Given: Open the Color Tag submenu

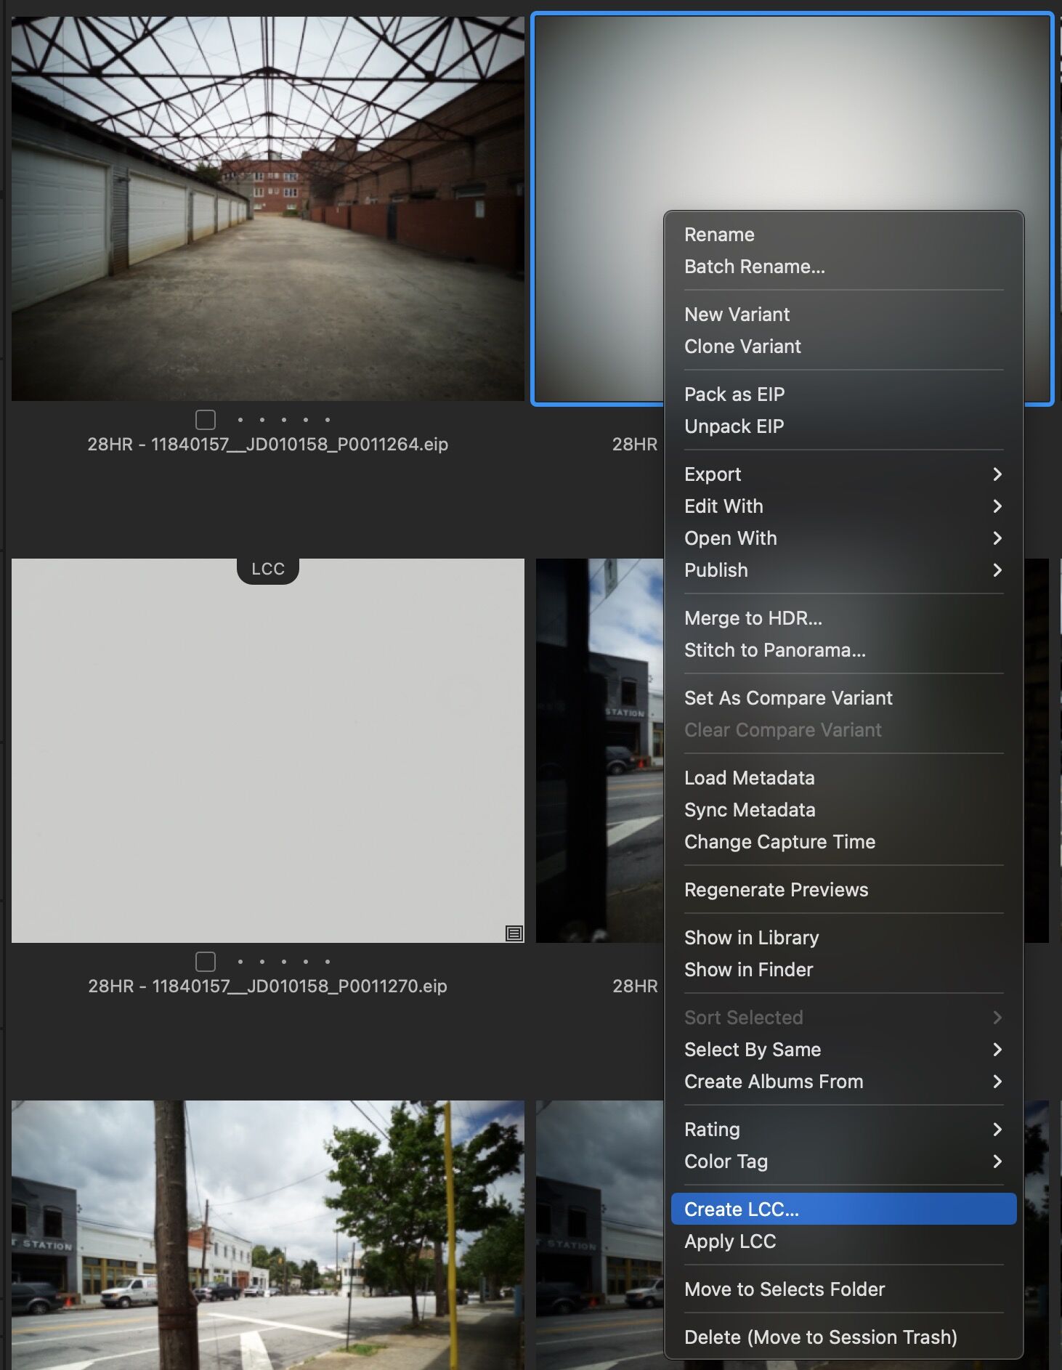Looking at the screenshot, I should click(x=843, y=1162).
